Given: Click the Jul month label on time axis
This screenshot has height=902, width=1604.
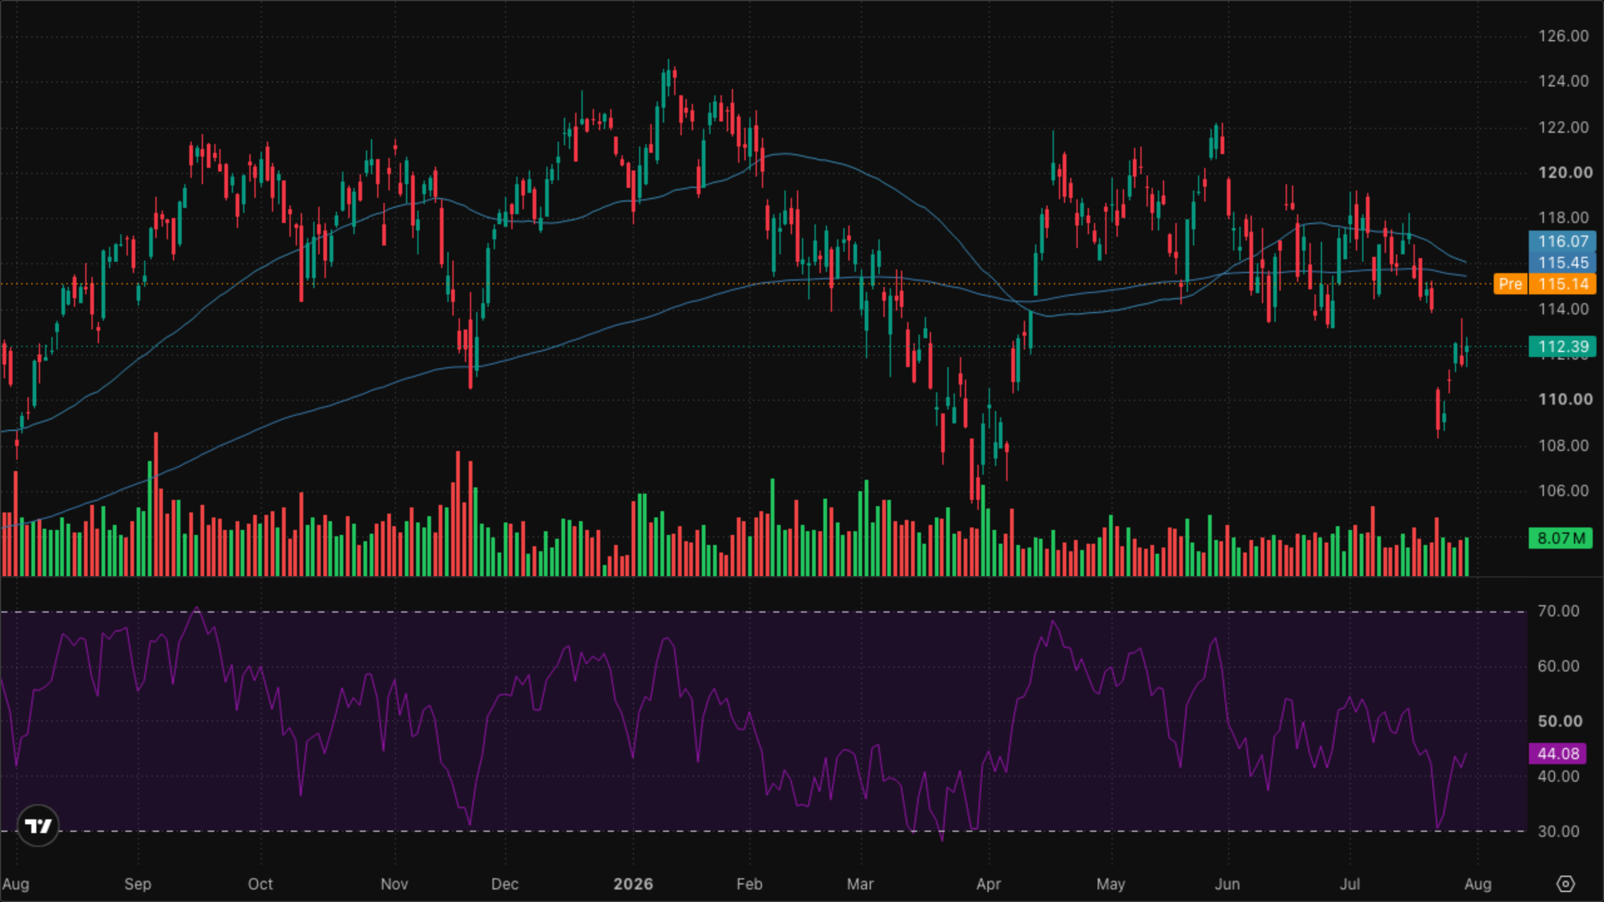Looking at the screenshot, I should tap(1350, 884).
